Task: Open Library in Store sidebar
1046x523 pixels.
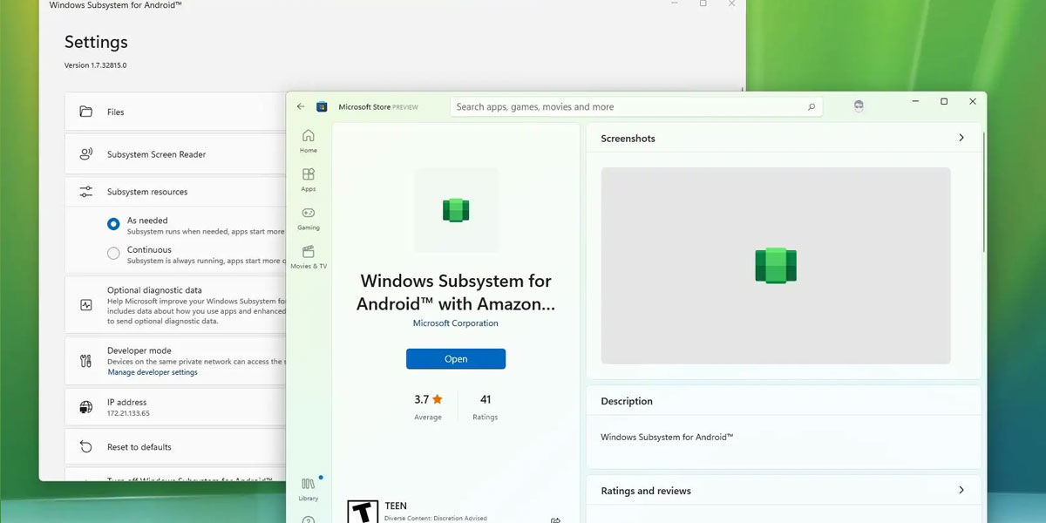Action: [309, 489]
